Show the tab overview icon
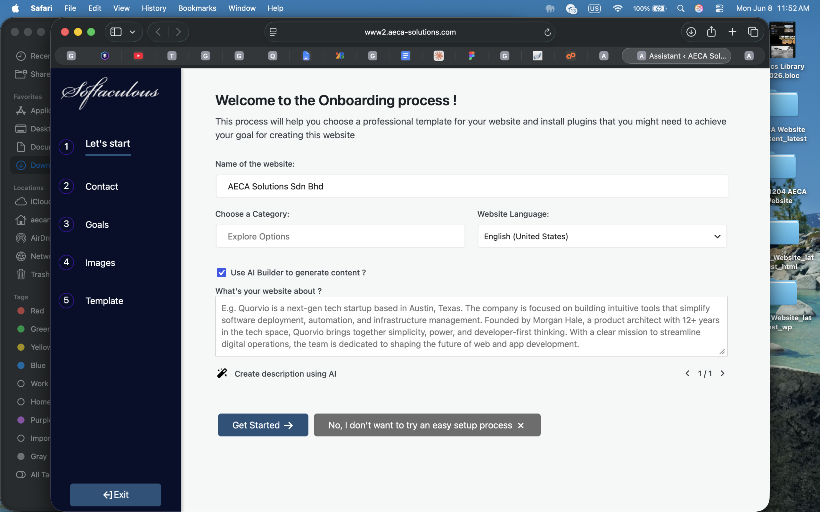 pyautogui.click(x=753, y=32)
